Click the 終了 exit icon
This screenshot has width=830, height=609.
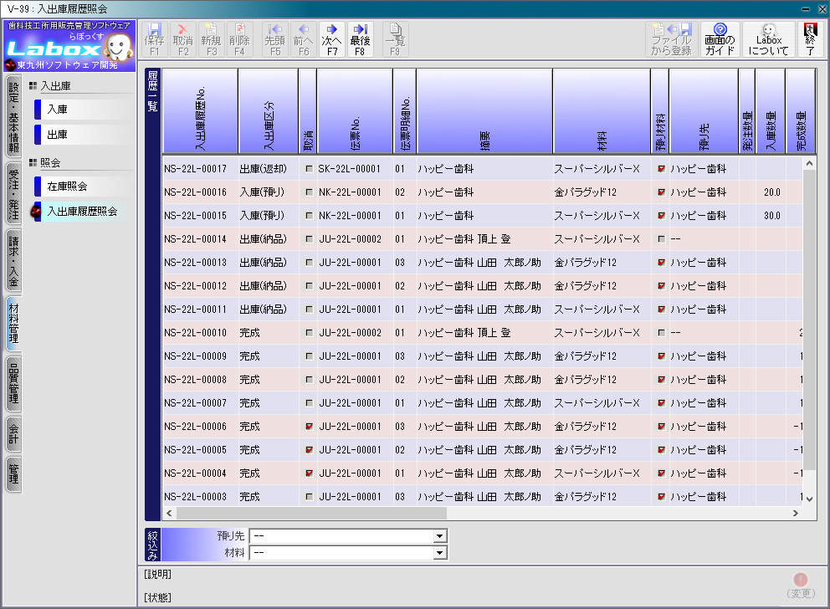pos(809,39)
